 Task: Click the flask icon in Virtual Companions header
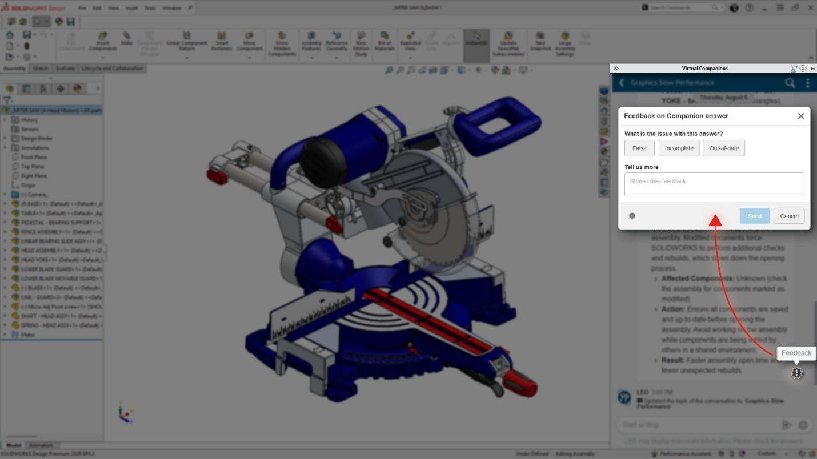[x=794, y=69]
